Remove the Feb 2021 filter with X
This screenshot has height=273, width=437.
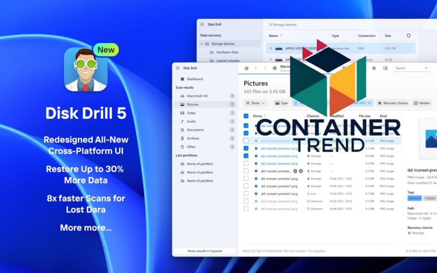(x=370, y=103)
